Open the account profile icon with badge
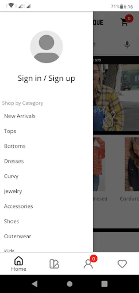Viewport: 139px width, 293px height. point(88,264)
